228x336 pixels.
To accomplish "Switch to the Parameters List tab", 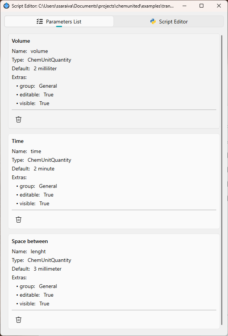I will point(59,22).
